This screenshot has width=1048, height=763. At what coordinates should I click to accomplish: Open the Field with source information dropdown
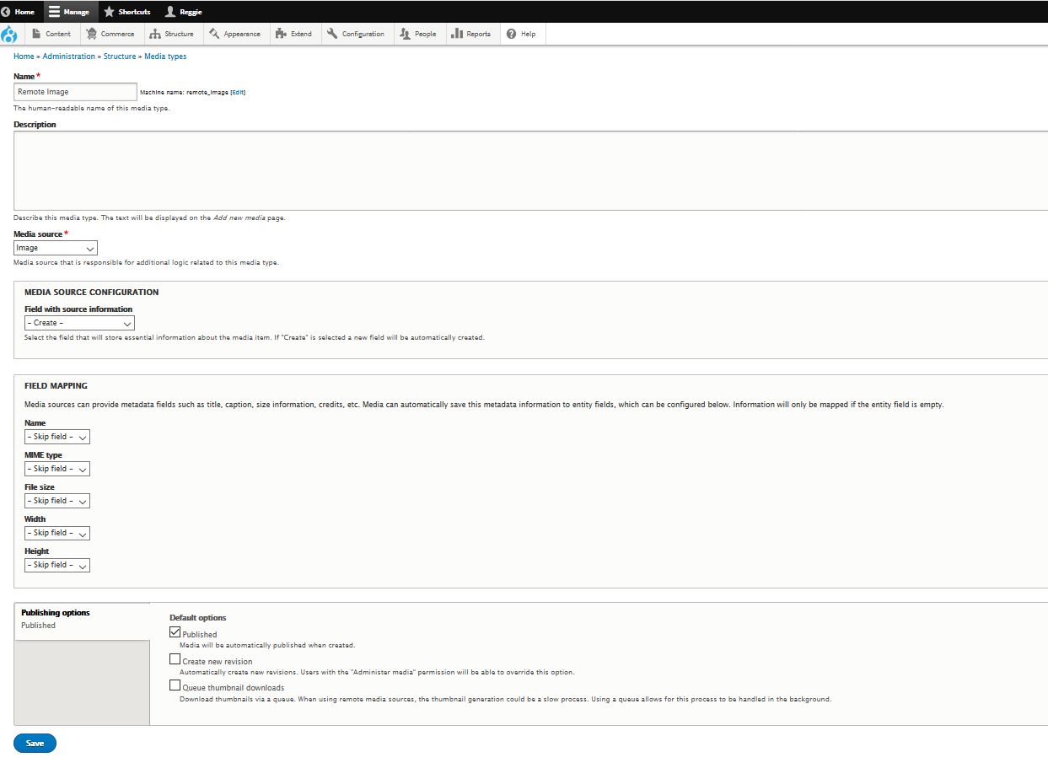(x=78, y=322)
